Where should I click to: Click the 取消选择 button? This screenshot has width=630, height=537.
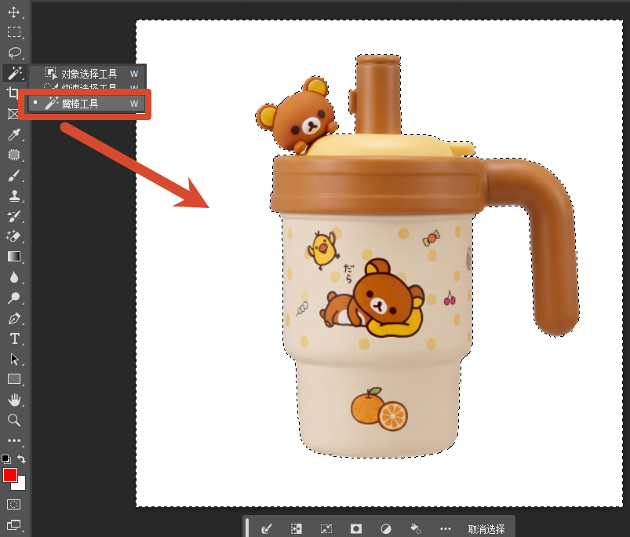(486, 529)
